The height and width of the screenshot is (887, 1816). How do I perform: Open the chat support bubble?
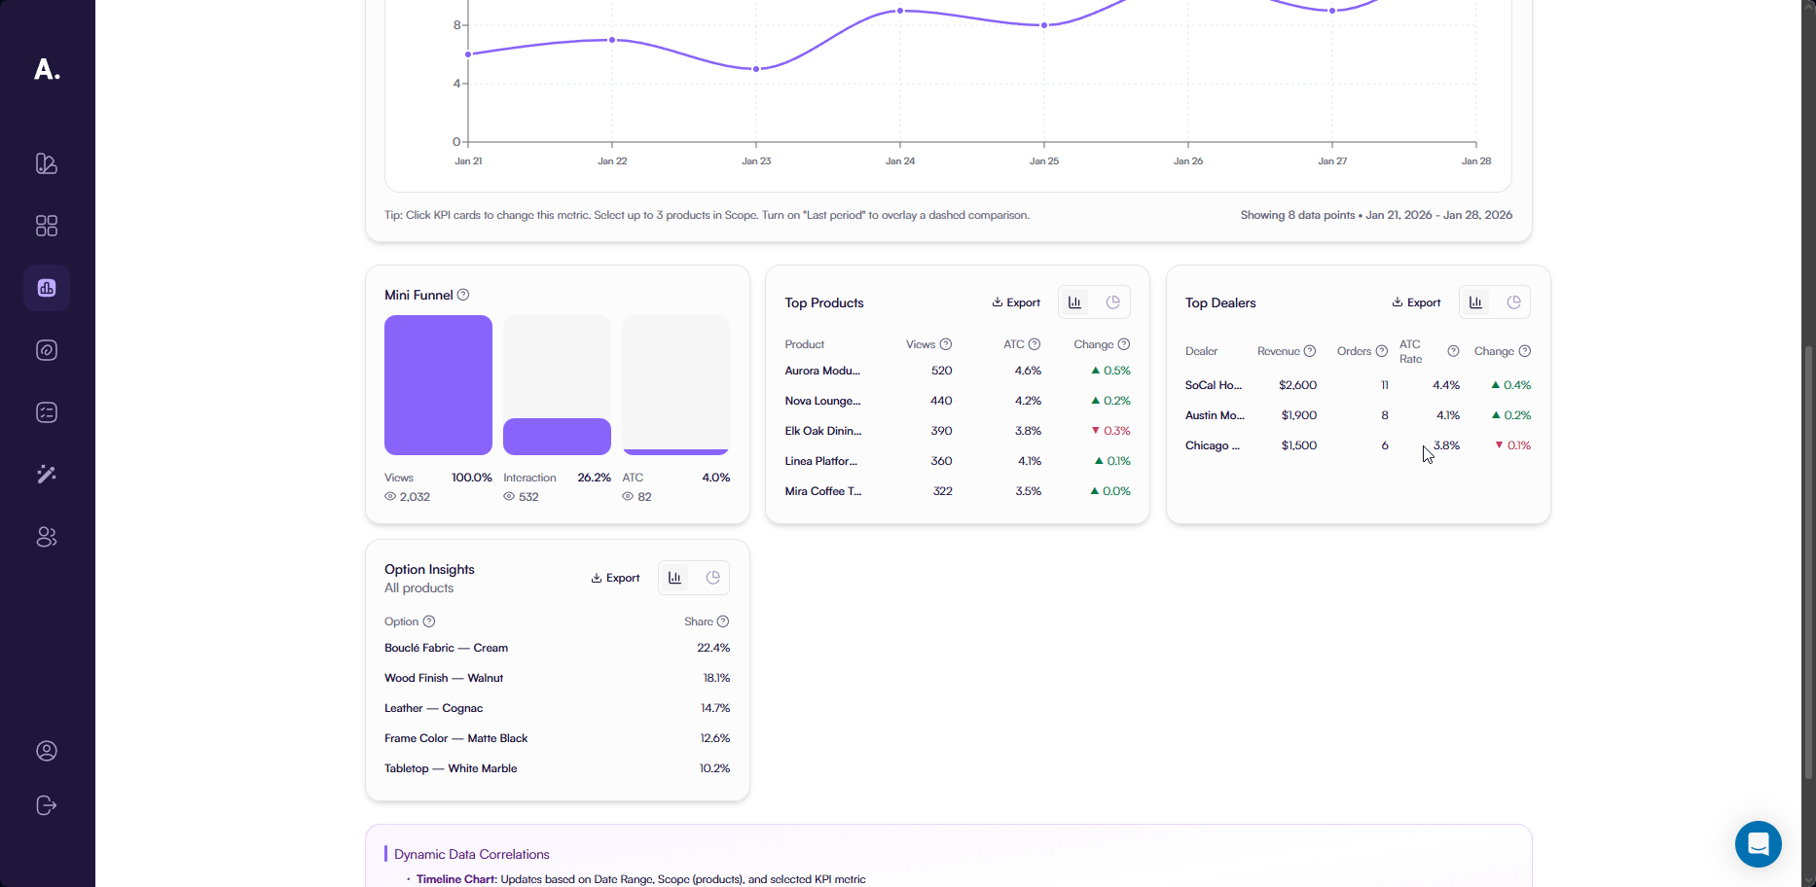coord(1758,844)
